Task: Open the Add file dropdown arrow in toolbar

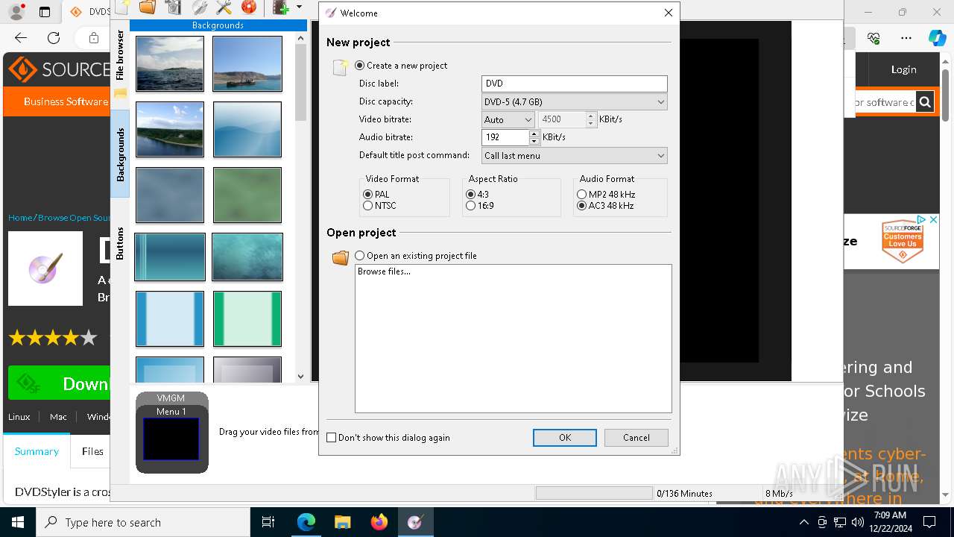Action: [299, 7]
